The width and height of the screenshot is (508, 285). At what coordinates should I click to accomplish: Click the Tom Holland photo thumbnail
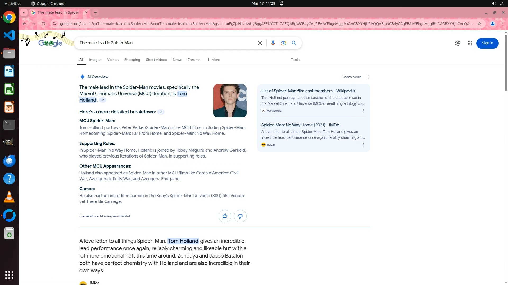point(230,101)
